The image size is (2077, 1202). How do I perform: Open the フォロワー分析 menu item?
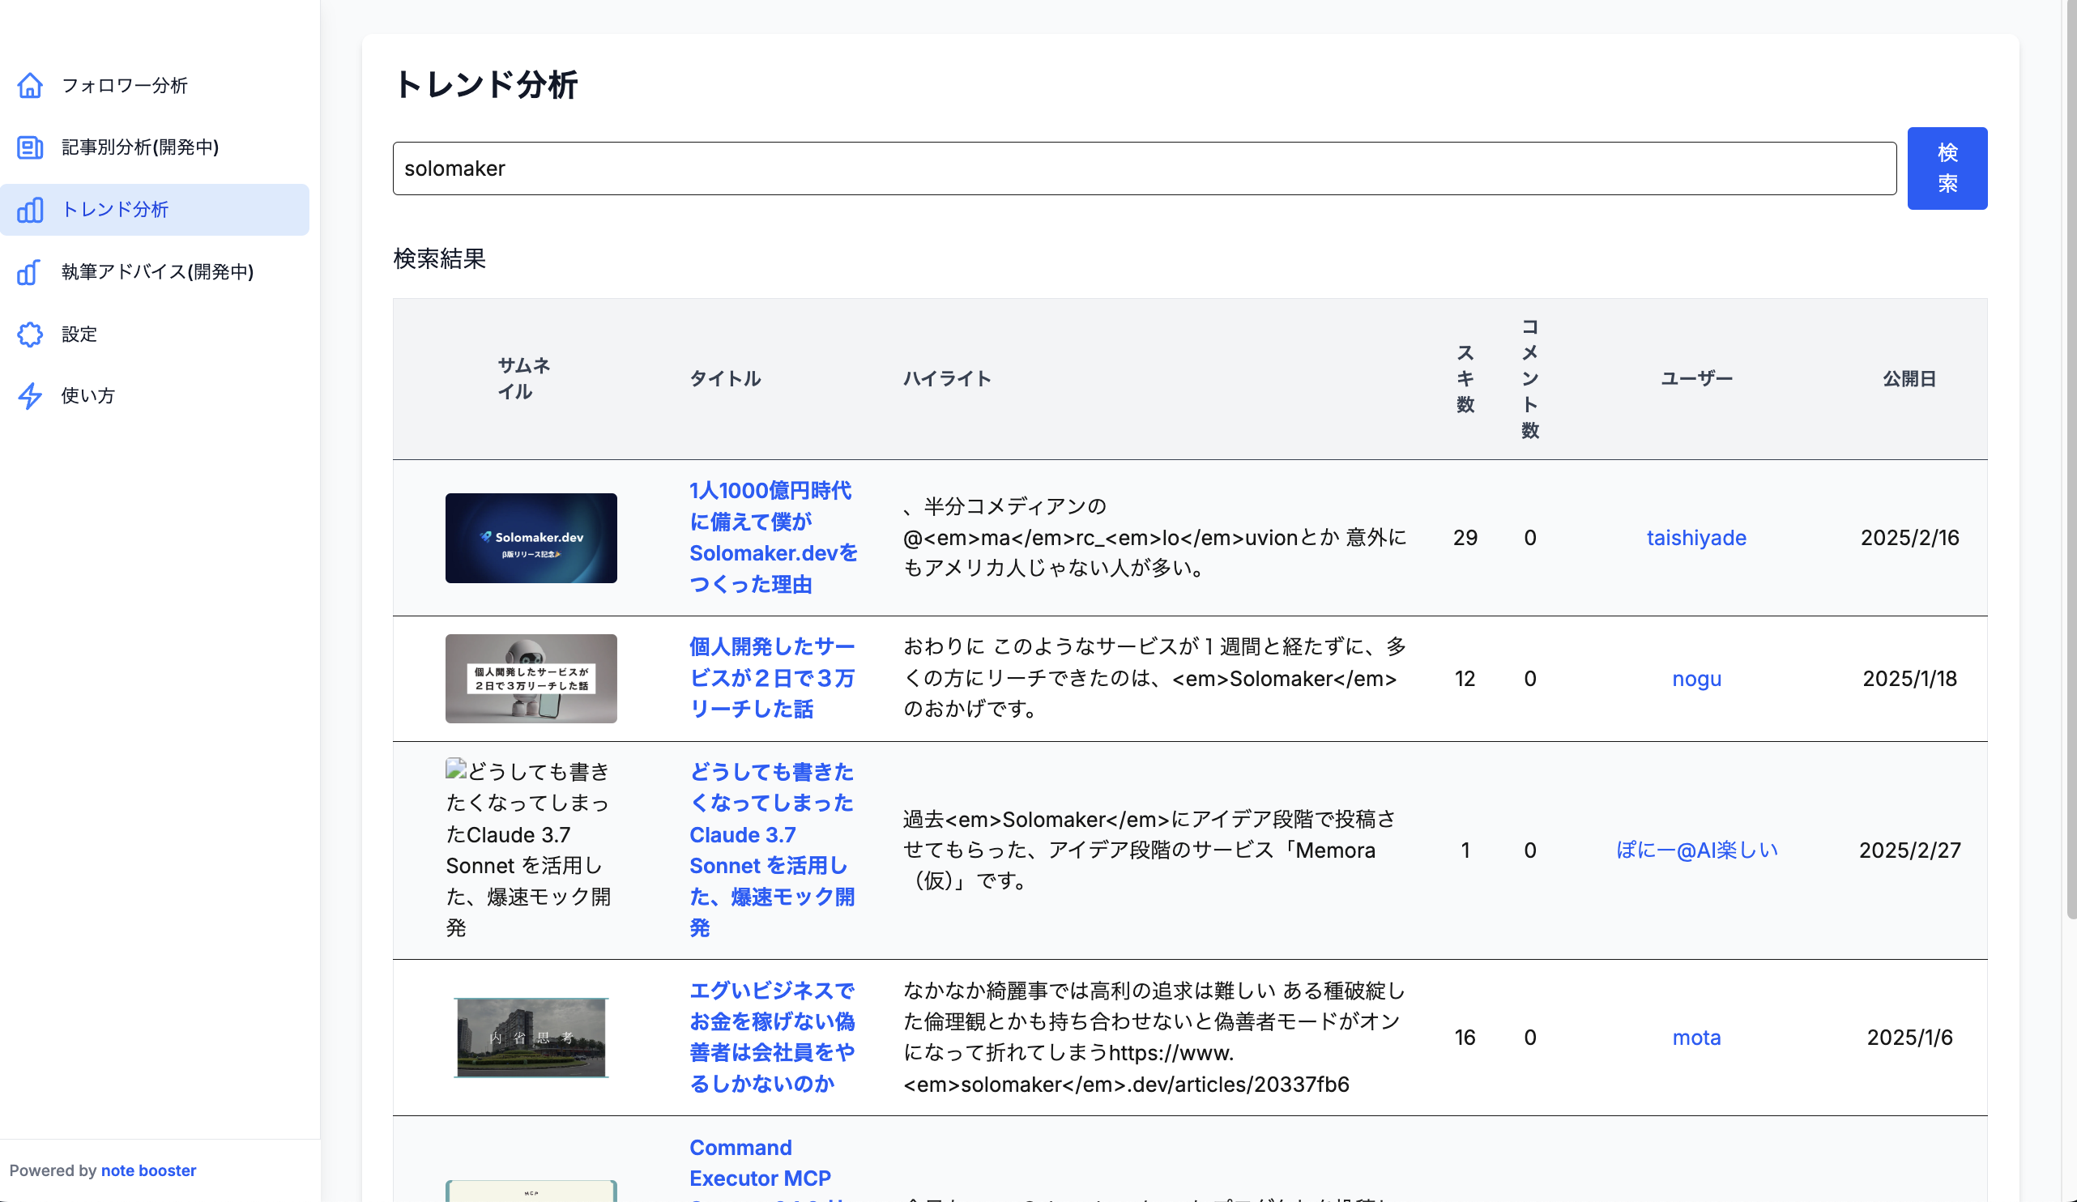[x=125, y=85]
